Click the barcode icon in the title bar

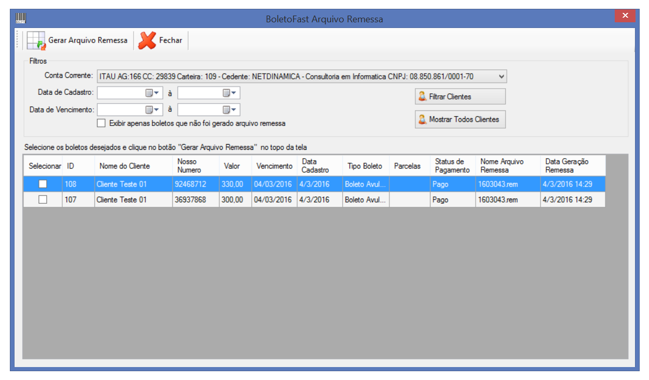click(21, 19)
